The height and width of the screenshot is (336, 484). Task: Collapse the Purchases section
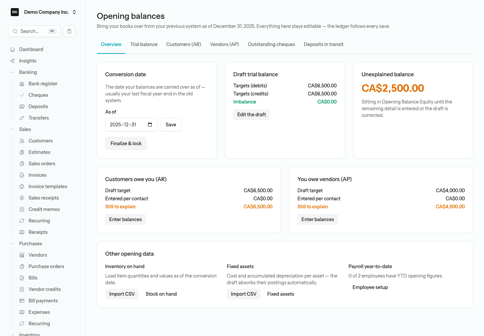pyautogui.click(x=12, y=244)
